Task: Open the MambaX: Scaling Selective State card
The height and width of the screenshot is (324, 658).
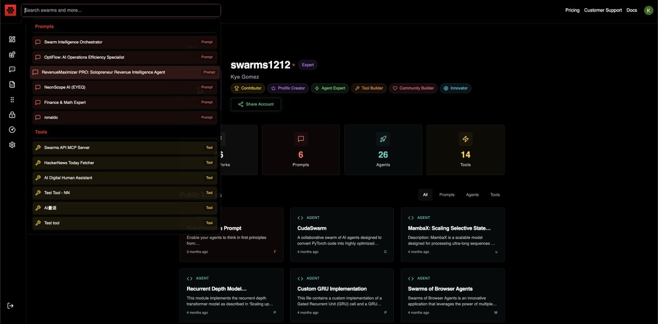Action: pos(453,235)
